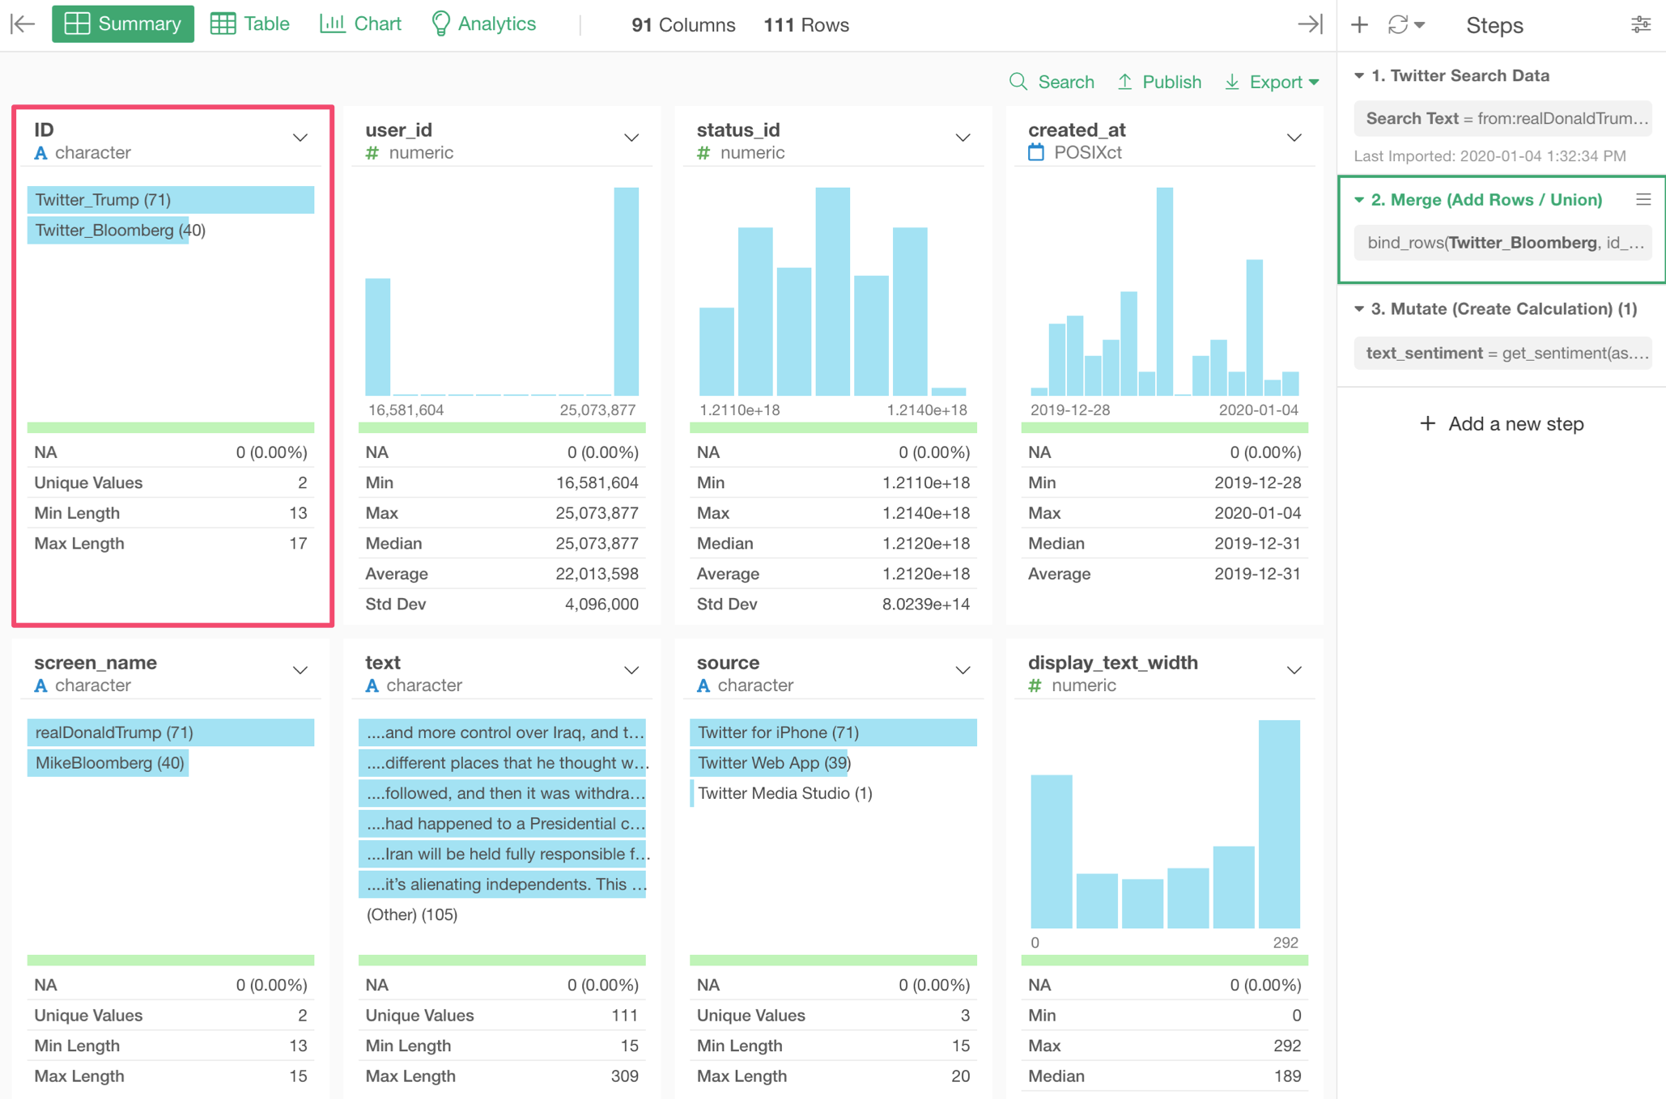Open the screen_name column menu chevron
The image size is (1666, 1099).
tap(300, 670)
